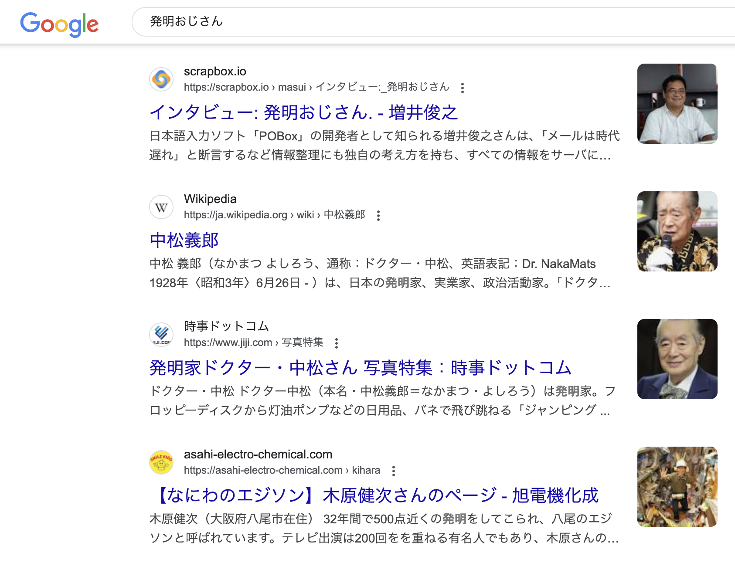Click snippet text starting 木原健次(大阪府八尾市在住)
Viewport: 735px width, 563px height.
coord(384,529)
